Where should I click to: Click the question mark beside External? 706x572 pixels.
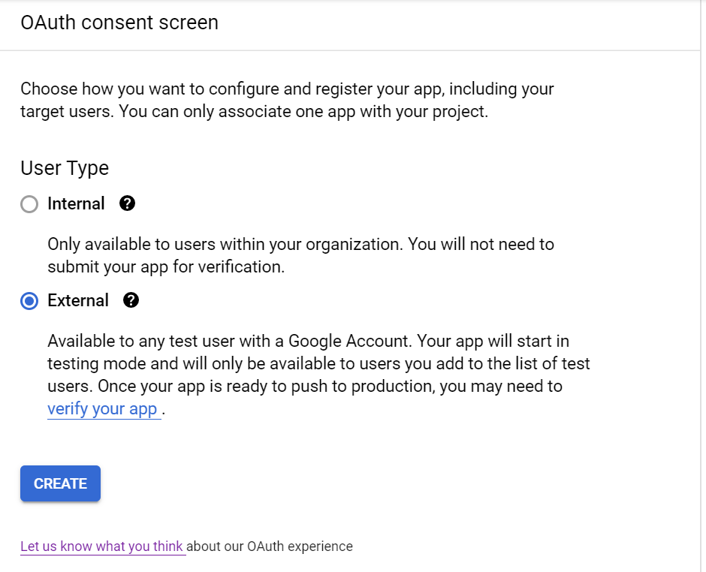pyautogui.click(x=131, y=300)
